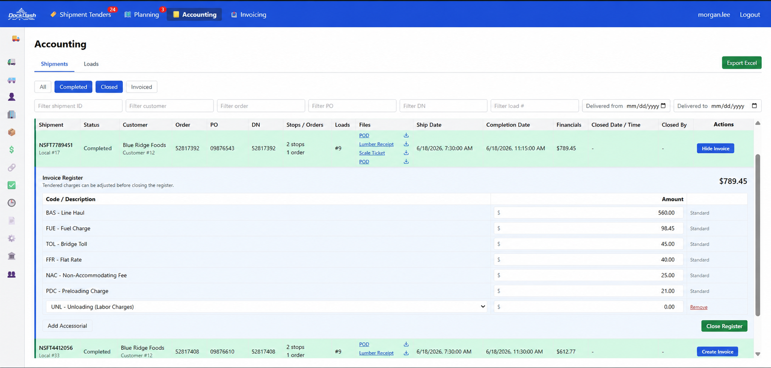Open the green checkmark sidebar icon

[11, 185]
